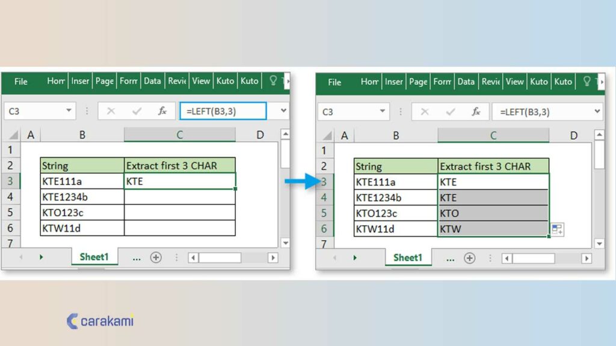Click the Auto Fill Options icon beside KTW
616x346 pixels.
click(x=556, y=229)
